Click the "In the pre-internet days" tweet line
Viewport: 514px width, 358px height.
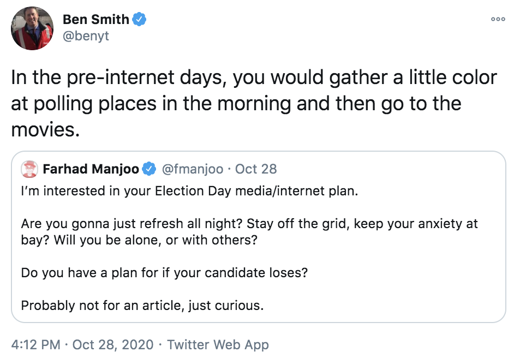click(x=254, y=77)
